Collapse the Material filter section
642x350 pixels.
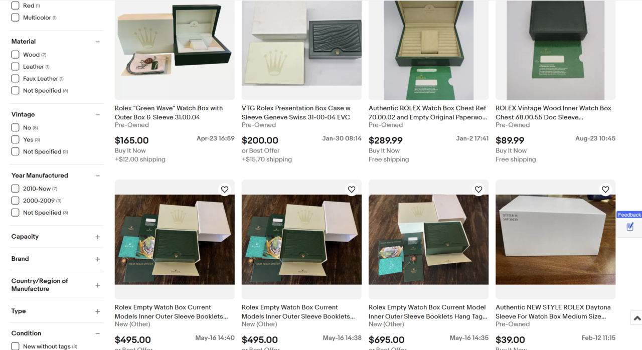point(98,42)
